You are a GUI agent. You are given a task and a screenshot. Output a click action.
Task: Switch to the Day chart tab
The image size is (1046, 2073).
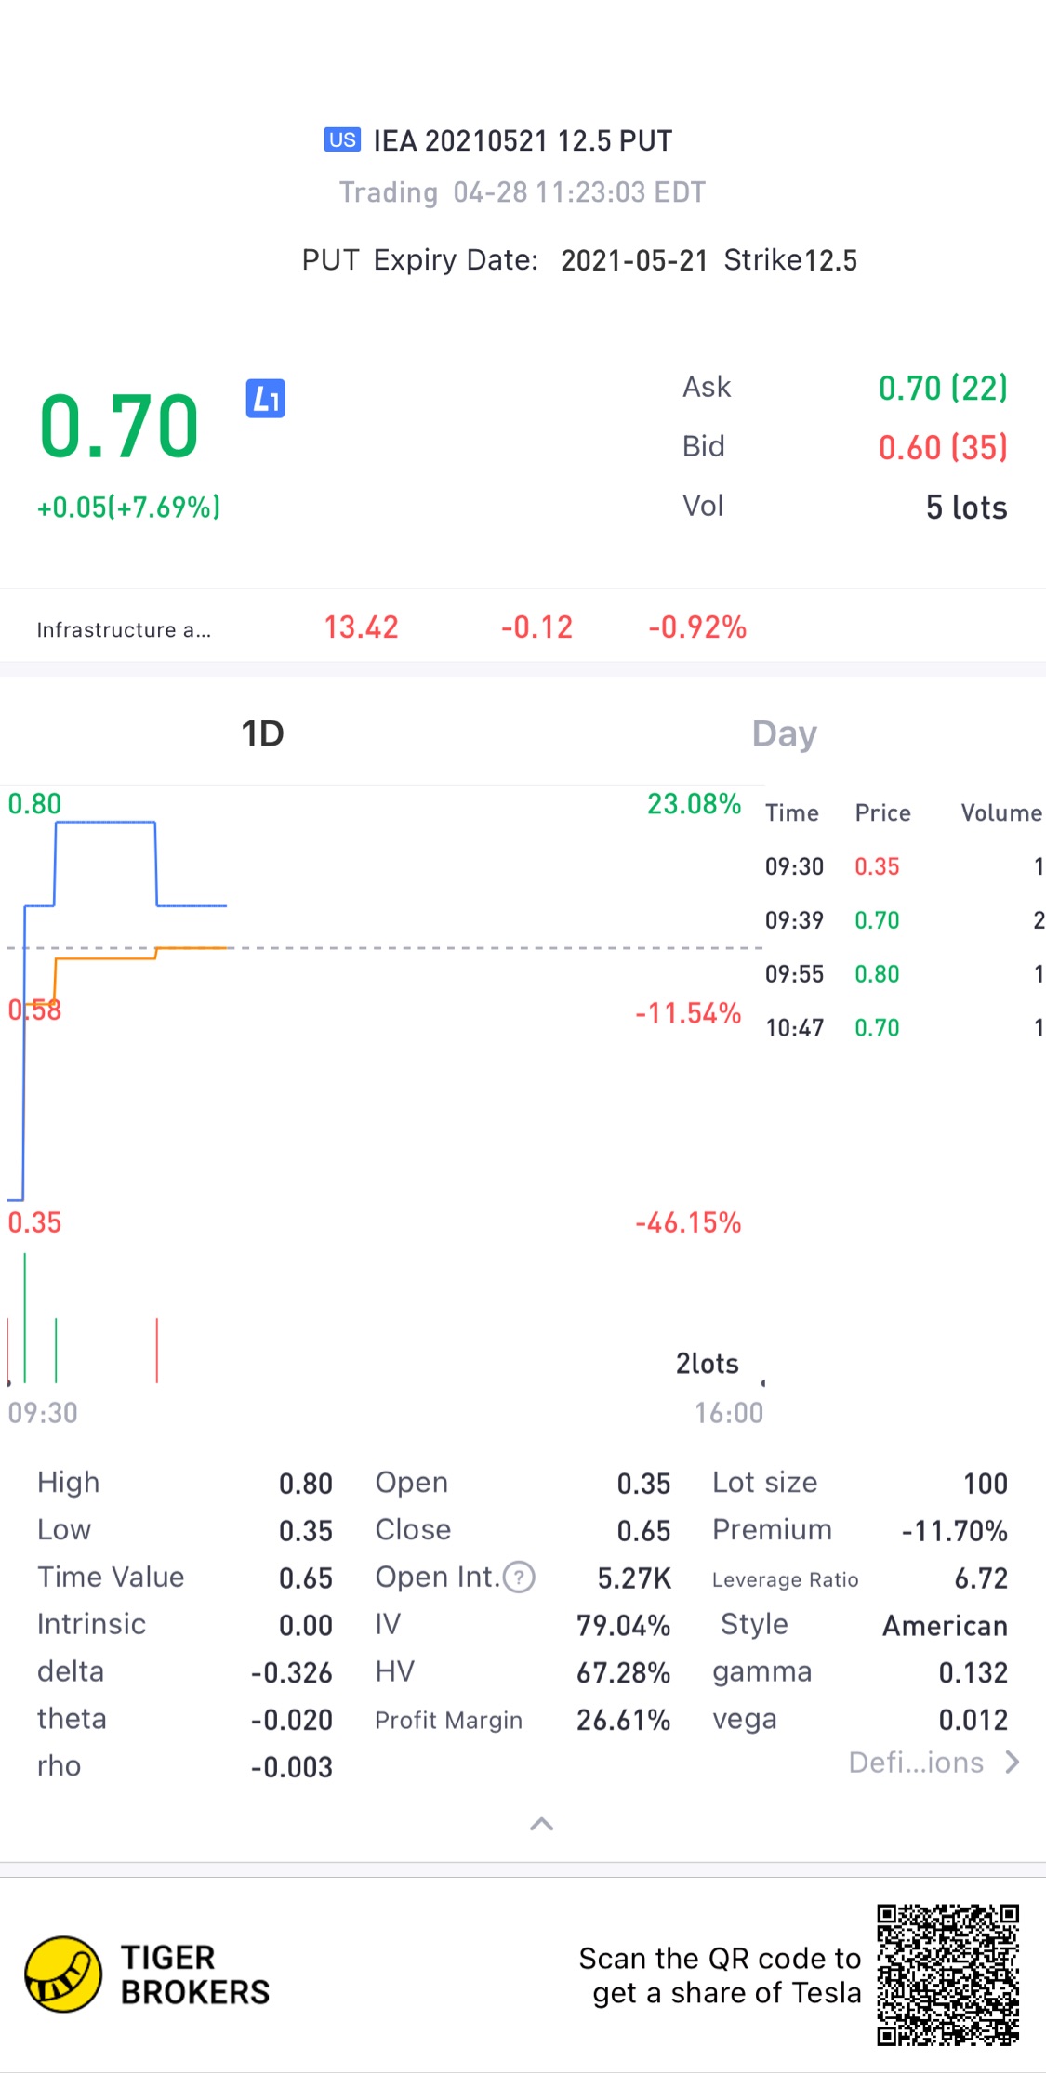click(x=784, y=733)
